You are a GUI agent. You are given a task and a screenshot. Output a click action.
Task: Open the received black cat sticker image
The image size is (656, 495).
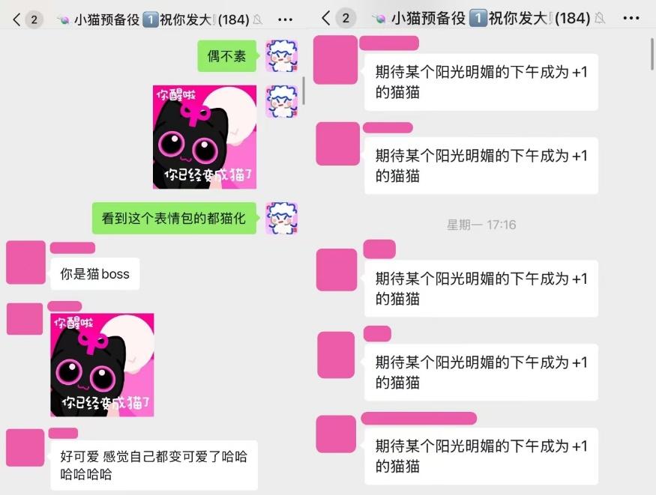coord(102,365)
